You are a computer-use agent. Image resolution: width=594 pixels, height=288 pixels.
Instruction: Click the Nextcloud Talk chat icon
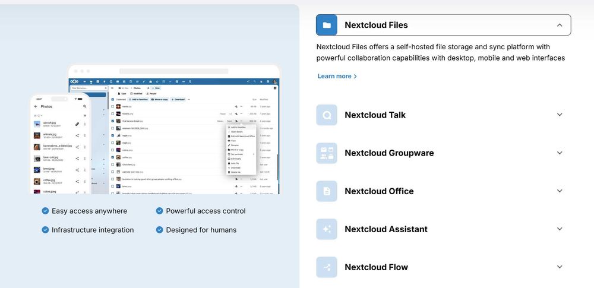click(x=327, y=115)
